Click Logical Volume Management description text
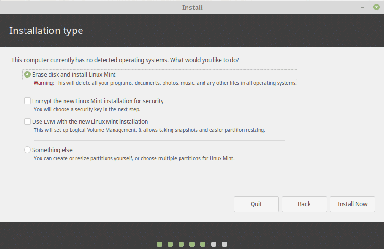The height and width of the screenshot is (249, 384). (149, 130)
